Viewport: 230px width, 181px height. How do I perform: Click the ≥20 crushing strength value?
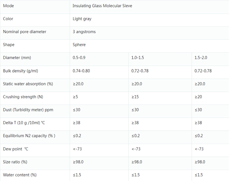pos(198,97)
